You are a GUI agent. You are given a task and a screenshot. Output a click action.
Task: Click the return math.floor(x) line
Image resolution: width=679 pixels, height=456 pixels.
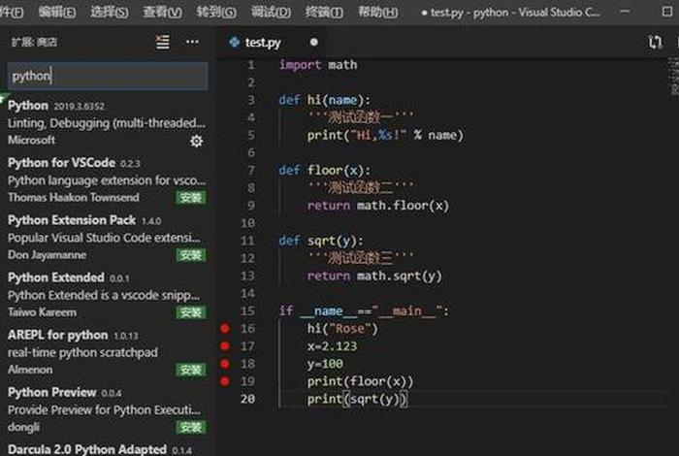[378, 206]
